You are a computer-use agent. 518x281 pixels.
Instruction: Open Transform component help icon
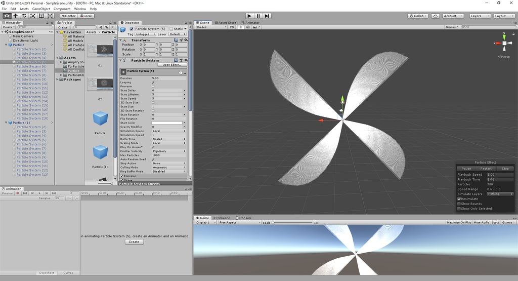[176, 40]
